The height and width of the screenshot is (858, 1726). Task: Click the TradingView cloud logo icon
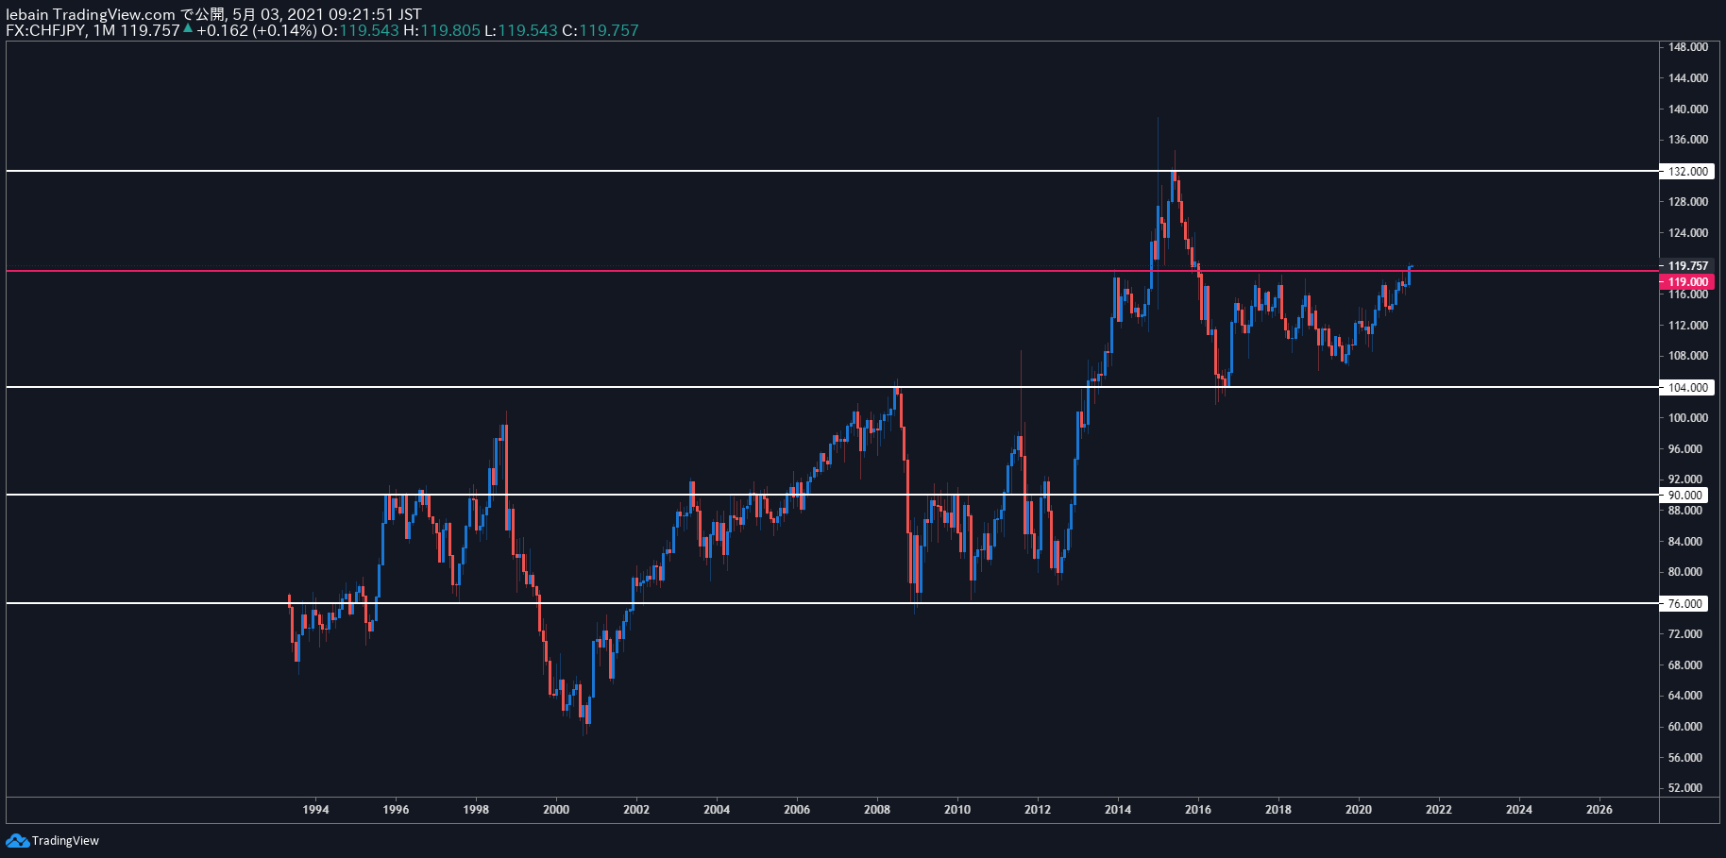[x=17, y=840]
